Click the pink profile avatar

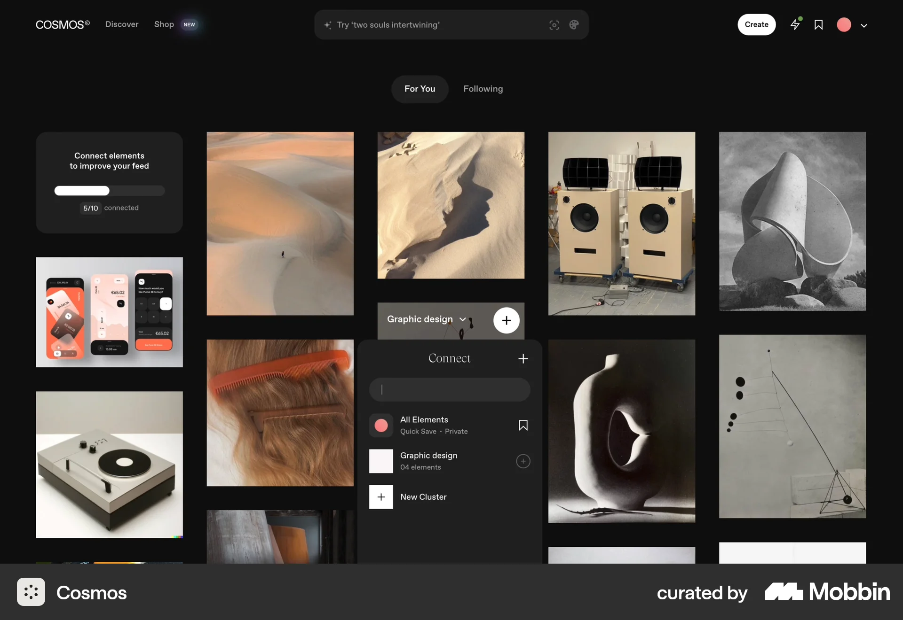point(844,24)
